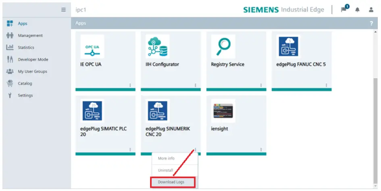
Task: Open options dots on IIH Configurator tile
Action: [196, 85]
